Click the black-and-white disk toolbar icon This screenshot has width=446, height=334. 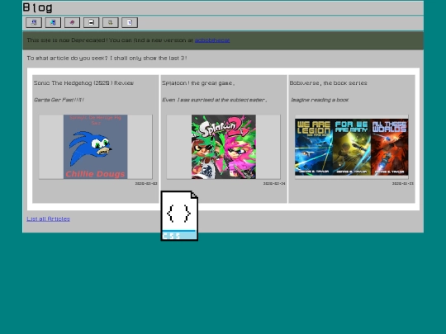coord(92,22)
